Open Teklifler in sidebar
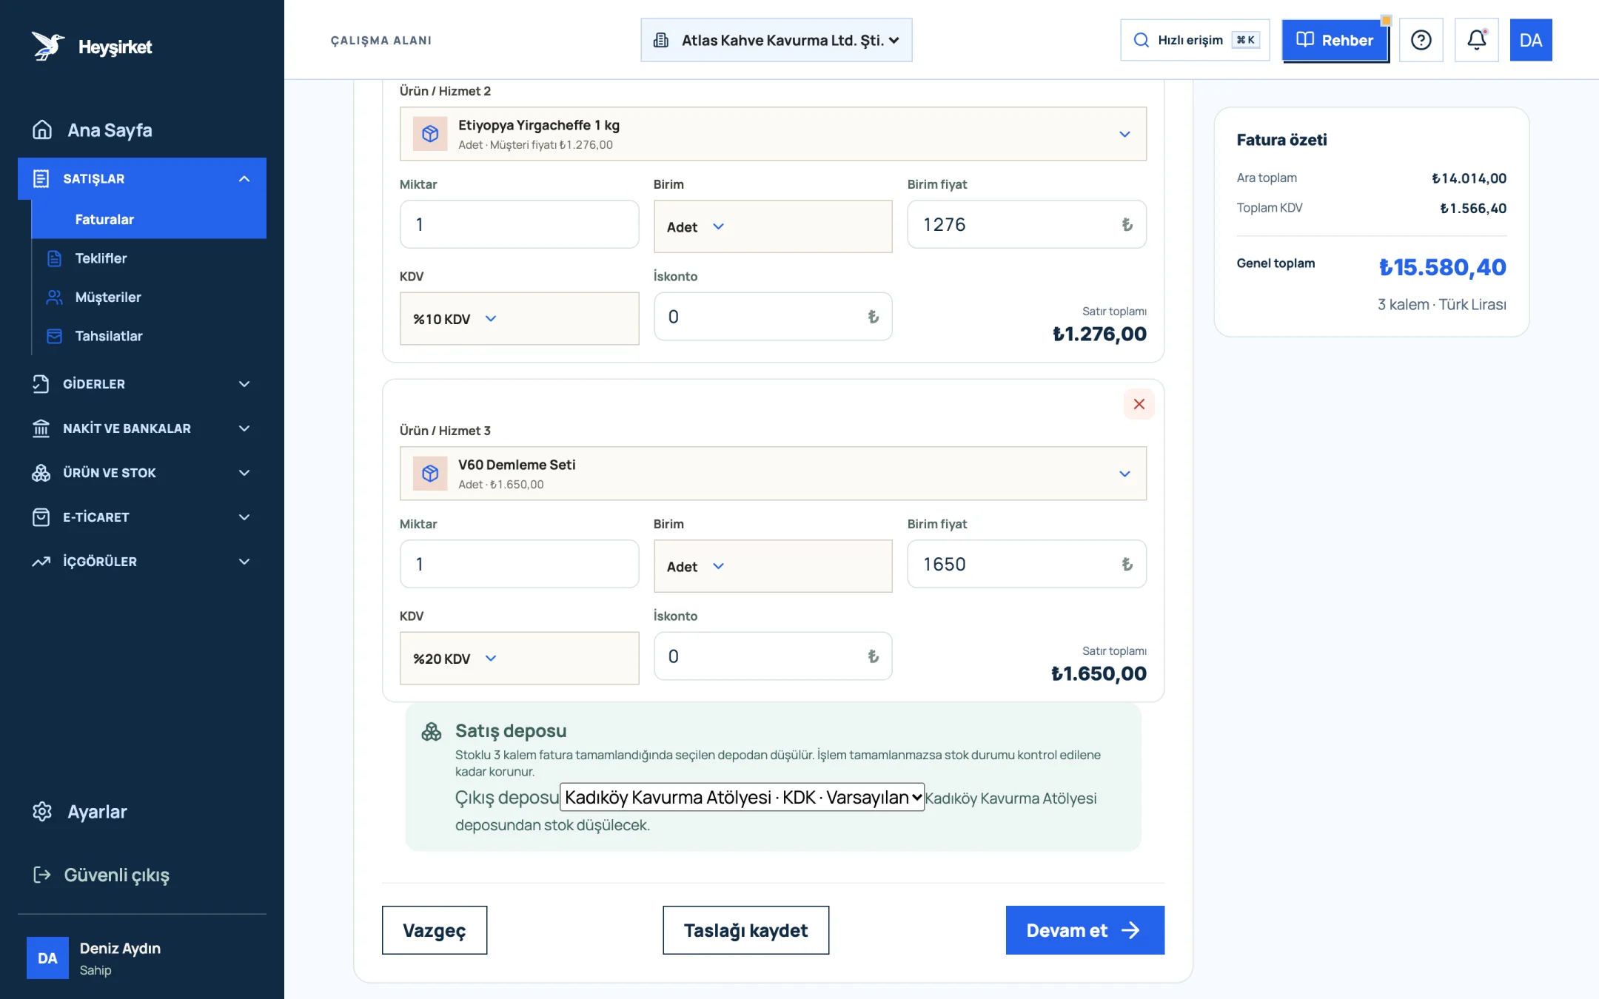Image resolution: width=1599 pixels, height=999 pixels. 101,258
